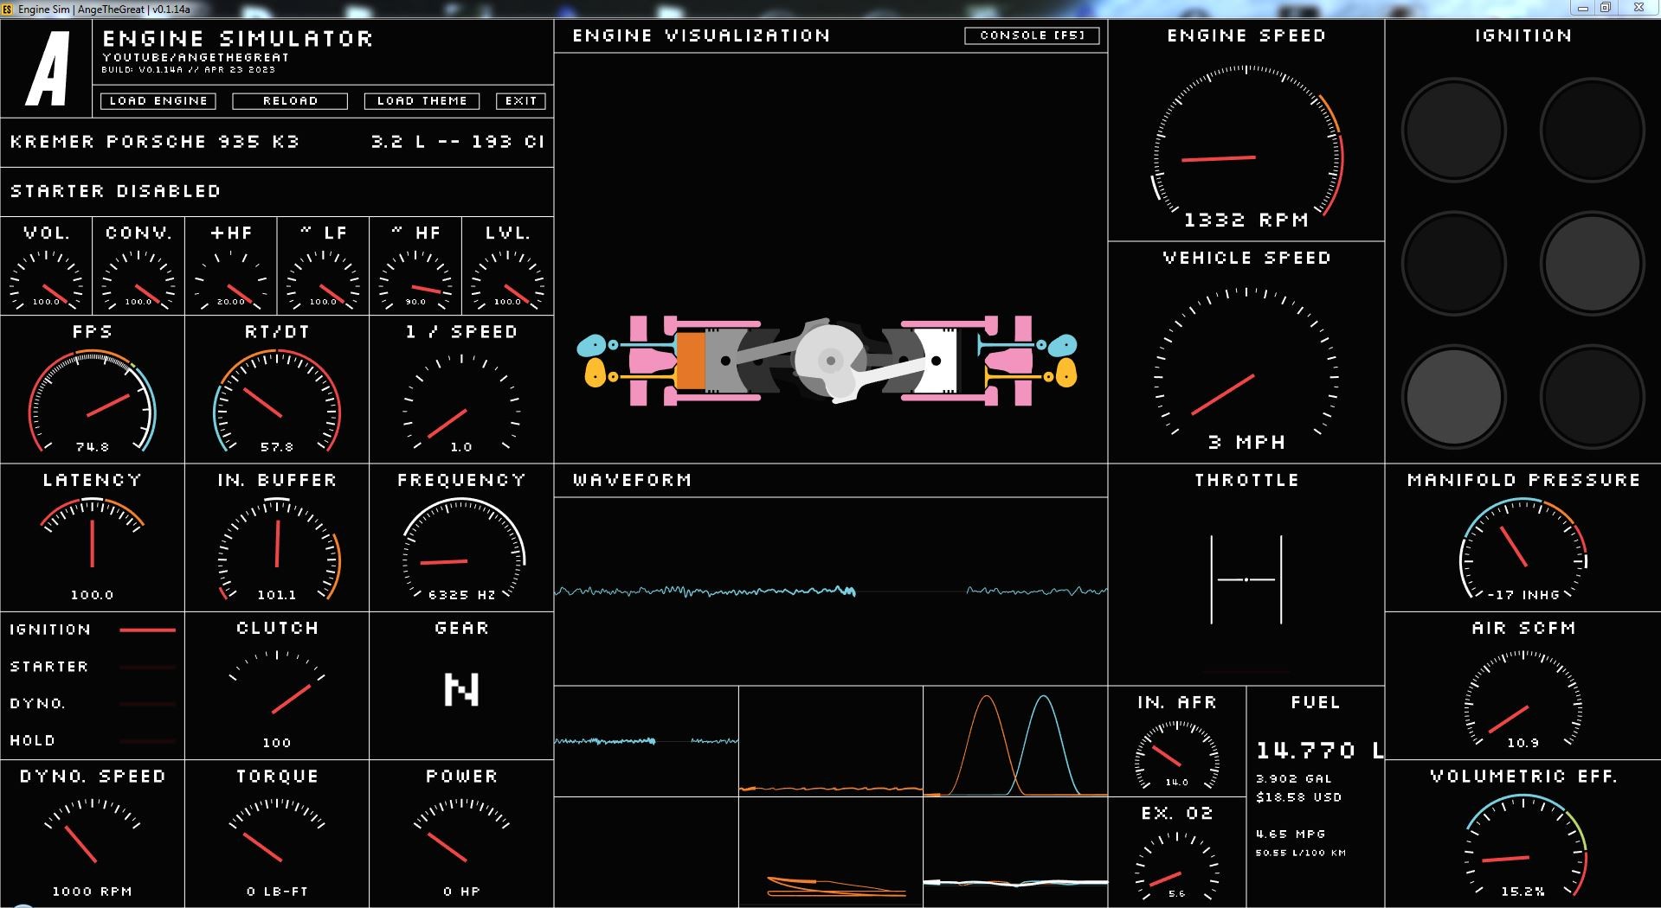Click the Exit button
Screen dimensions: 1661x908
tap(520, 101)
